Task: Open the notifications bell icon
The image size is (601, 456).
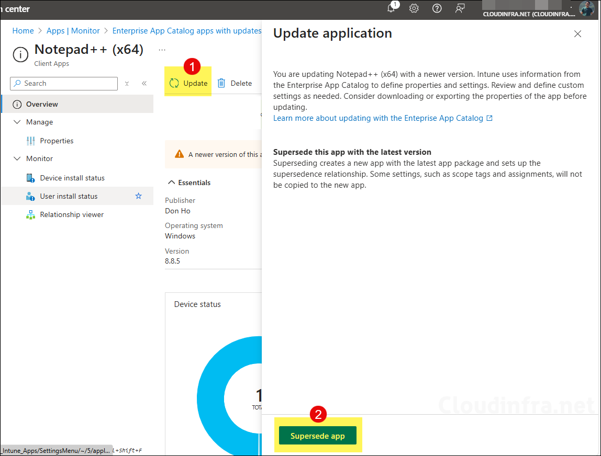Action: [391, 8]
